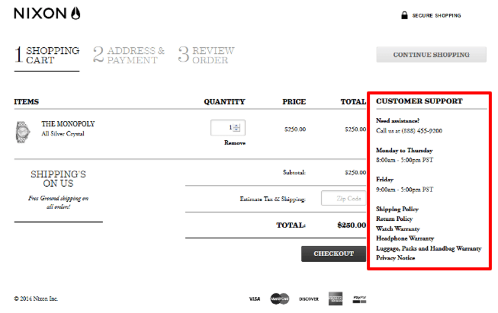
Task: Open the Watch Warranty link
Action: point(398,229)
